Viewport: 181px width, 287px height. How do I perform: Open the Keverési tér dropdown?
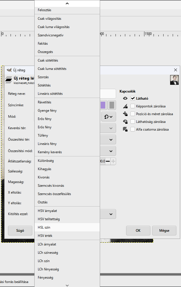pos(108,128)
